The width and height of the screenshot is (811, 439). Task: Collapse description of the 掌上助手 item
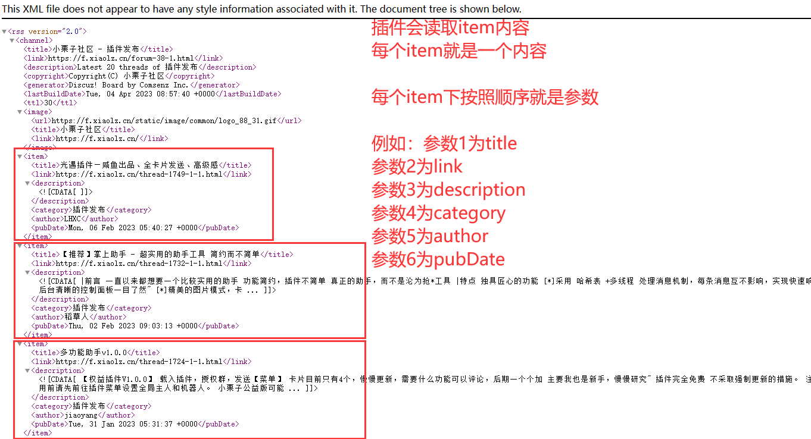[x=27, y=272]
